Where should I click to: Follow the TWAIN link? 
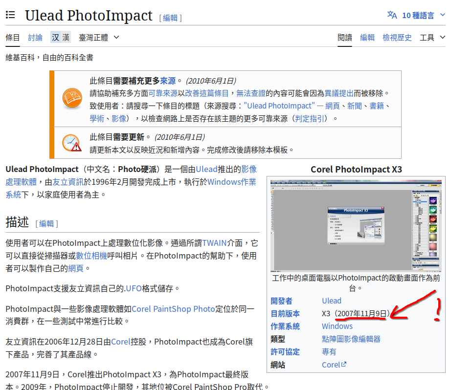pyautogui.click(x=214, y=243)
